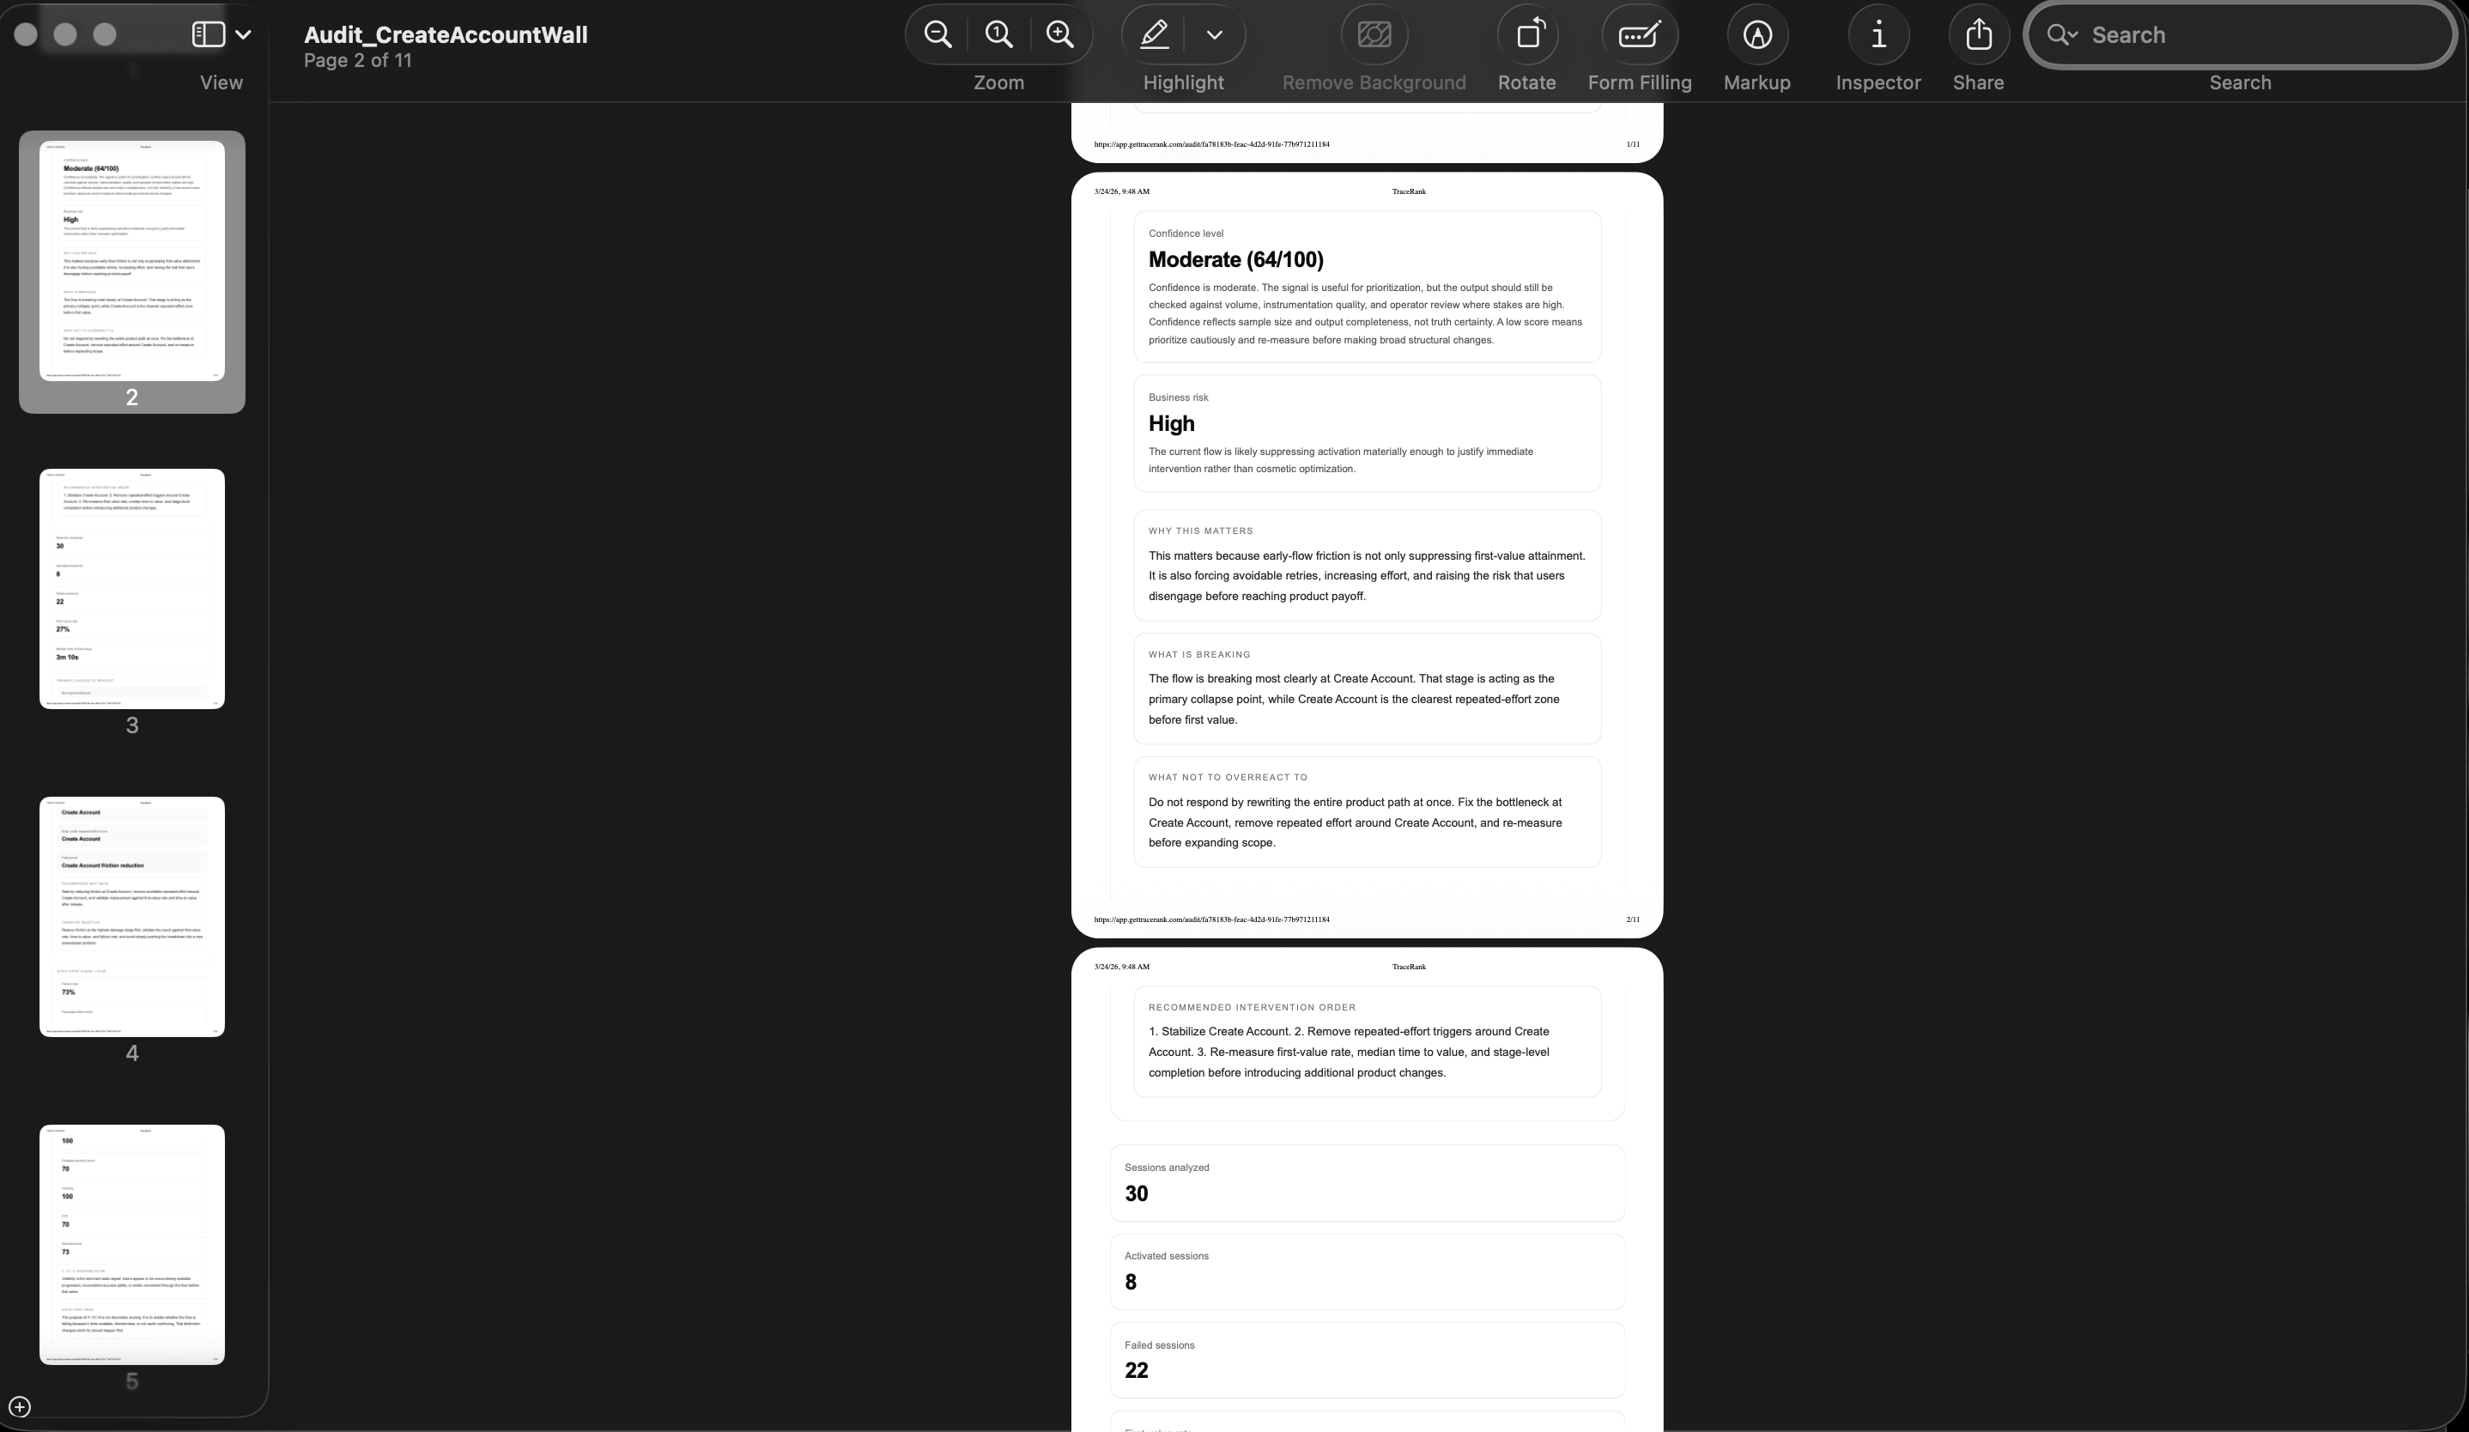2469x1432 pixels.
Task: Click the zoom in magnifier icon
Action: tap(1060, 35)
